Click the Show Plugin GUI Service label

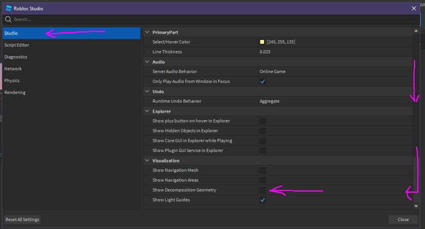tap(188, 150)
